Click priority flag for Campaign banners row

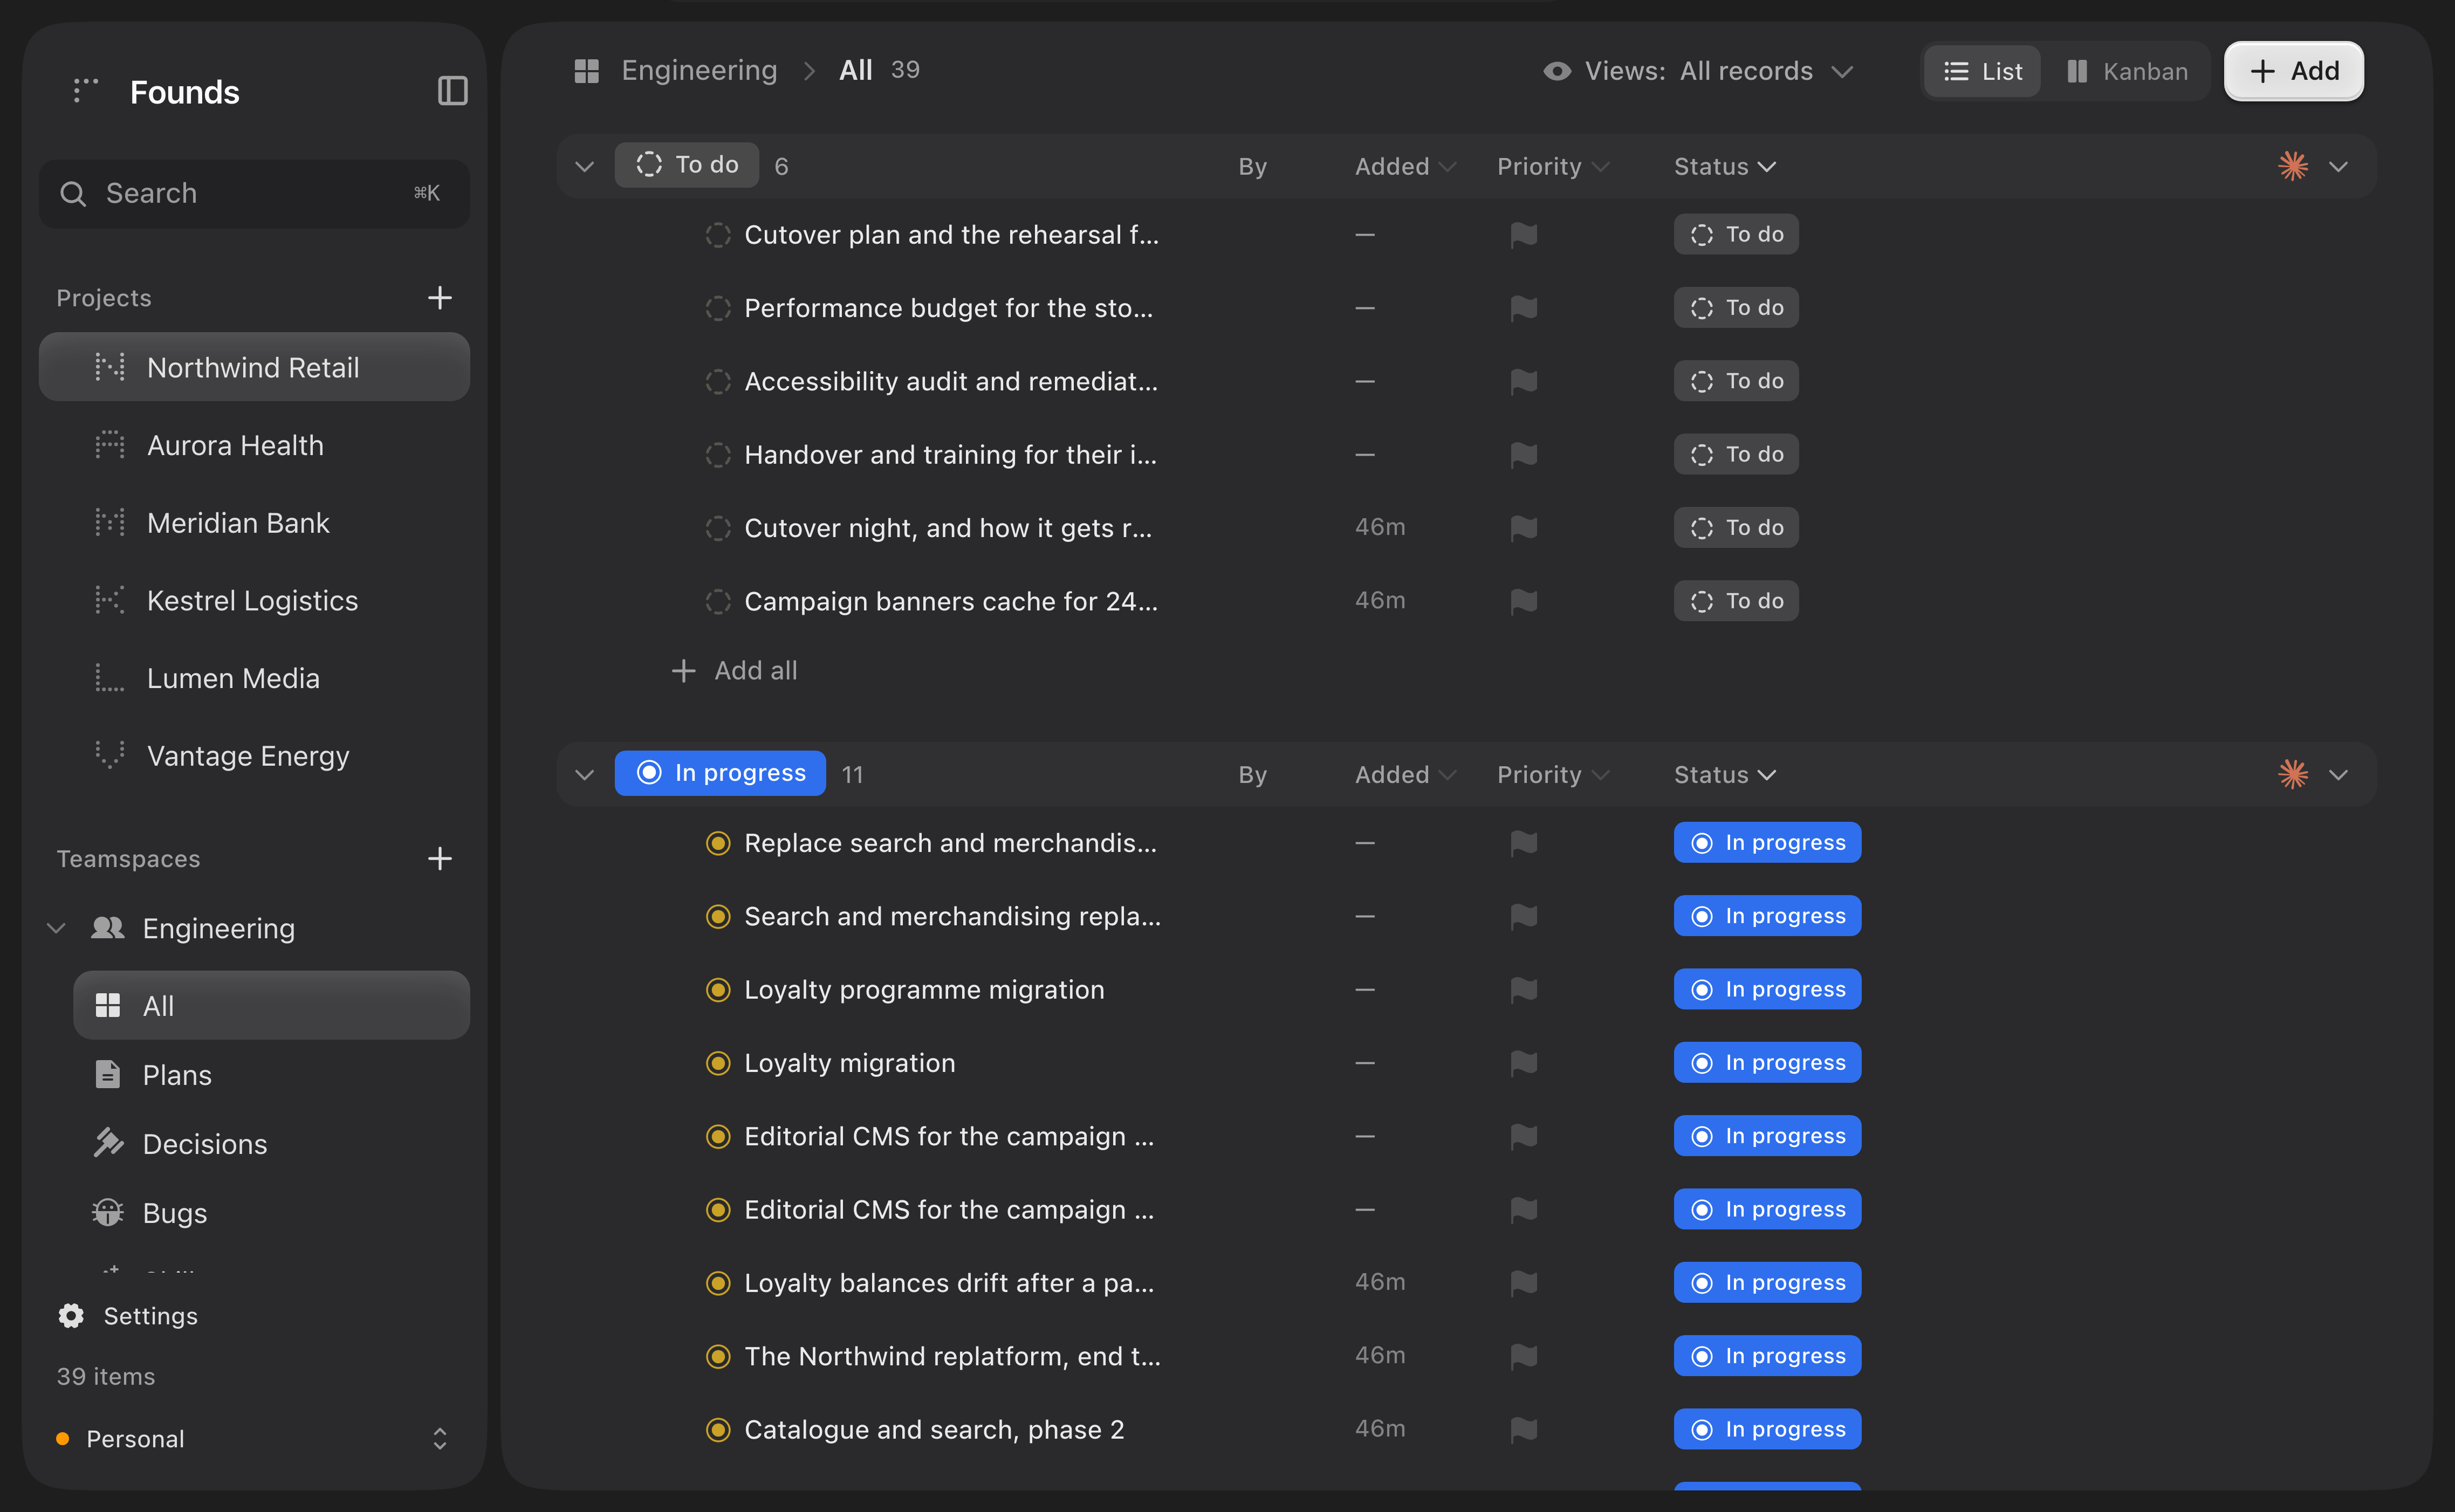pyautogui.click(x=1524, y=601)
